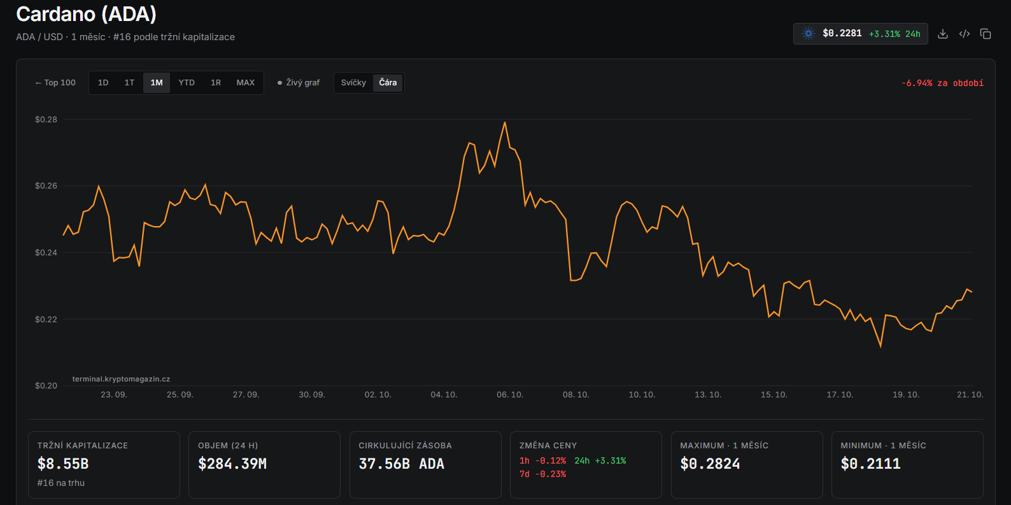Click the $0.2111 monthly minimum value
Screen dimensions: 1011x505
[871, 464]
